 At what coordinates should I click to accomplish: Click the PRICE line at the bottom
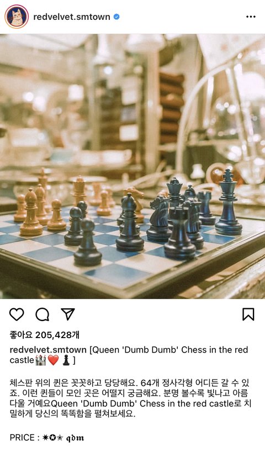[47, 438]
